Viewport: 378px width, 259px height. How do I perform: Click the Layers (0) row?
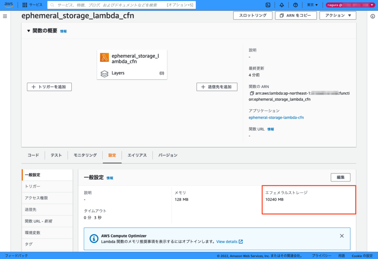(132, 73)
